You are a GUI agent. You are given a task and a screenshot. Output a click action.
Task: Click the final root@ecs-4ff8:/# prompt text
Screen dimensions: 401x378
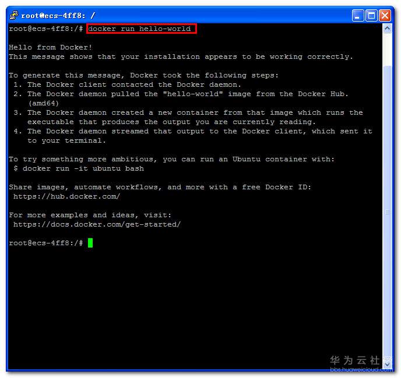pyautogui.click(x=46, y=243)
